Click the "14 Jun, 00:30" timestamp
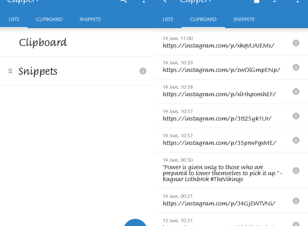Viewport: 308px width, 226px height. (x=178, y=160)
